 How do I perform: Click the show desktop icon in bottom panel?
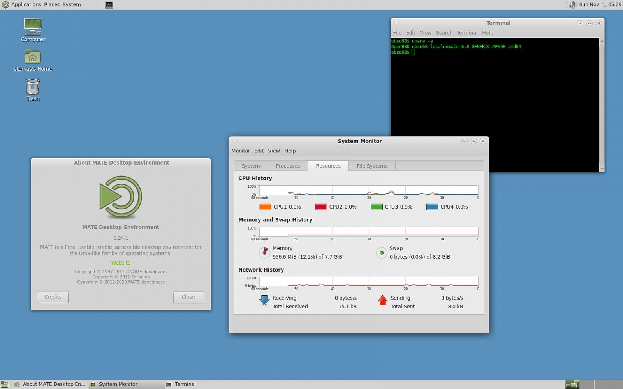(x=5, y=384)
